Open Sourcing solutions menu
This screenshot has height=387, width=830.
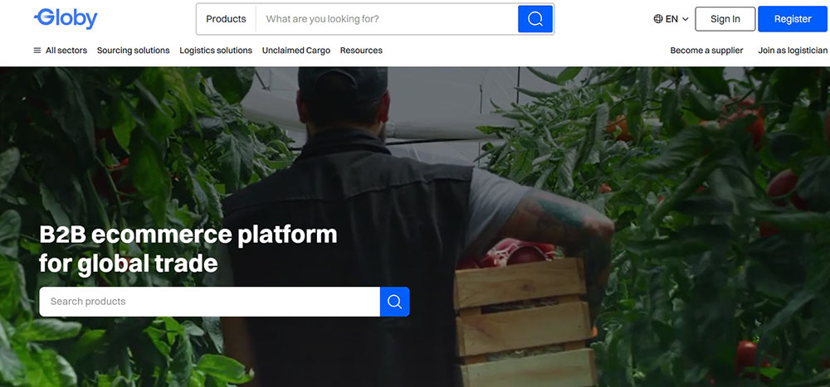tap(134, 51)
